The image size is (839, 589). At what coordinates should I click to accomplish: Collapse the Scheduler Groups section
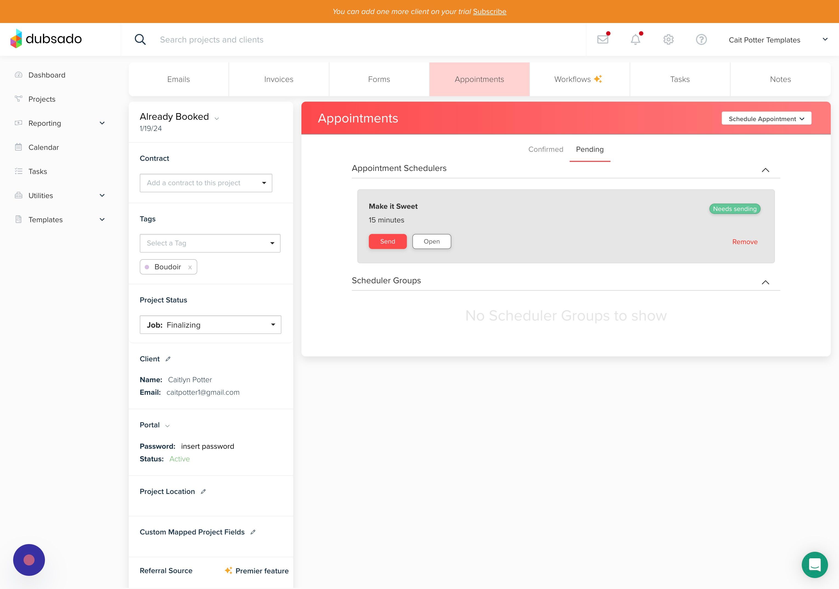click(765, 282)
